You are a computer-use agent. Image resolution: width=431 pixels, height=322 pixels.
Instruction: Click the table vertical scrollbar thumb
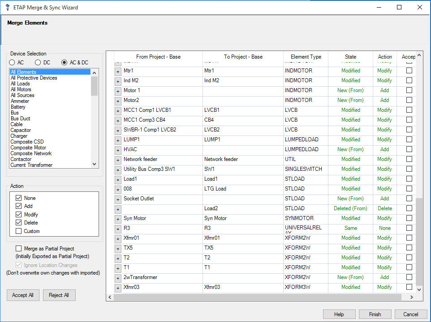click(419, 241)
